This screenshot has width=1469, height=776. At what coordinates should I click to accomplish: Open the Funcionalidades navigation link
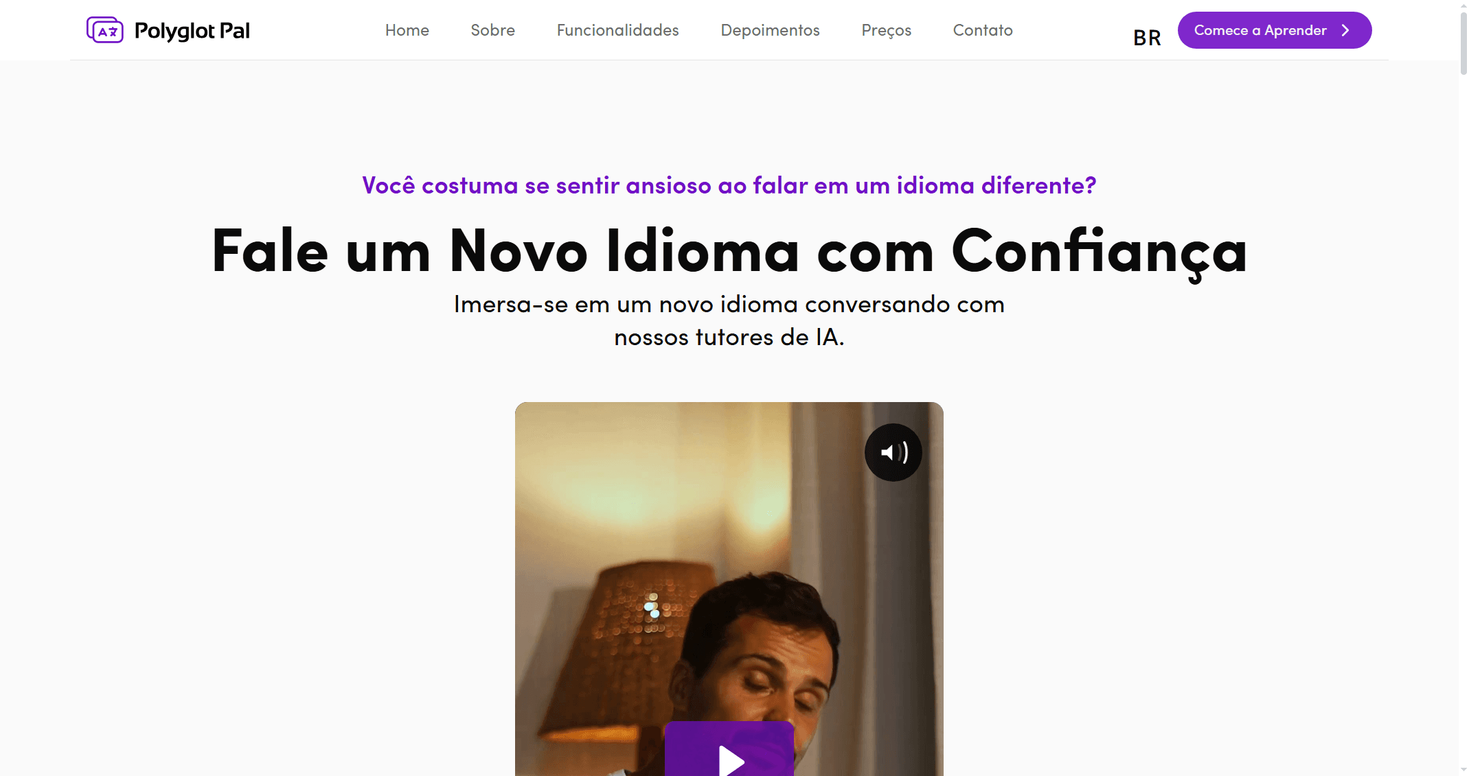(x=617, y=30)
